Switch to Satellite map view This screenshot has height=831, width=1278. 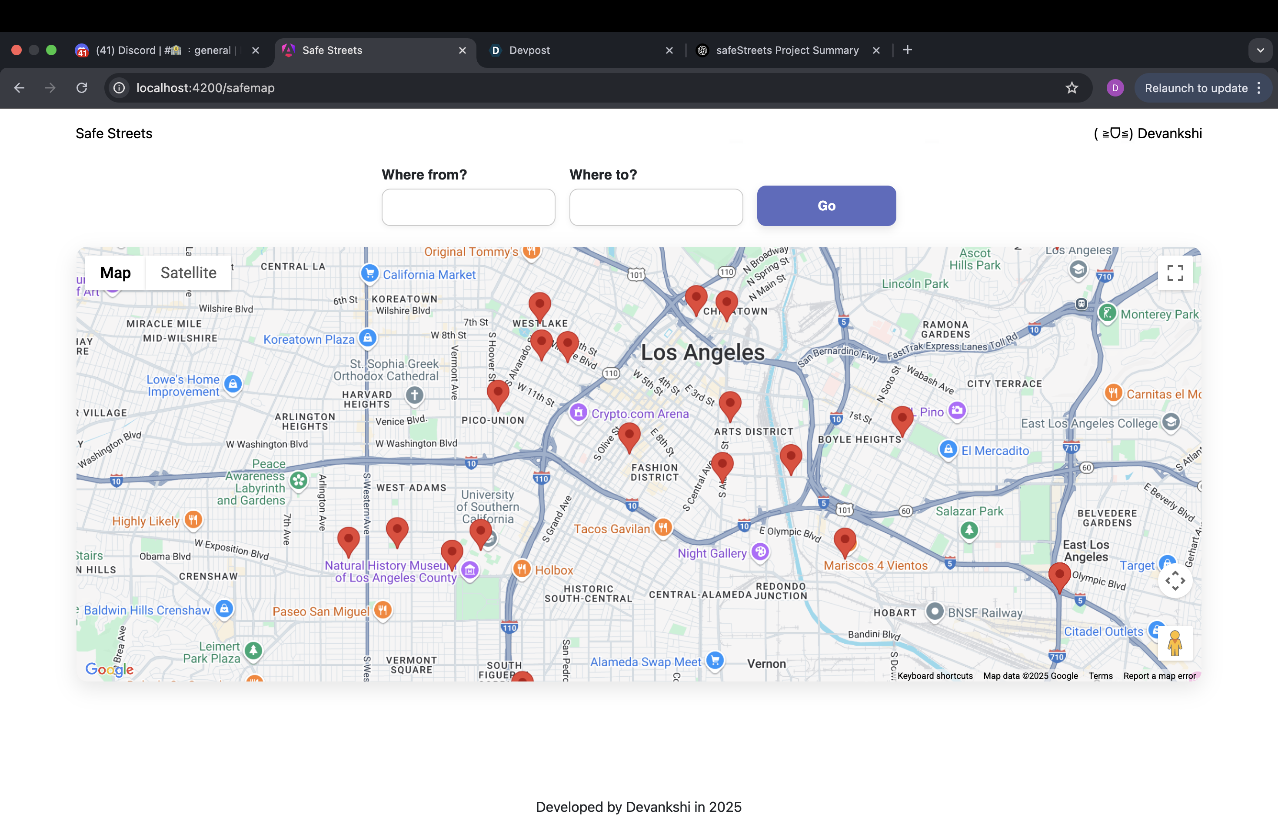point(189,273)
